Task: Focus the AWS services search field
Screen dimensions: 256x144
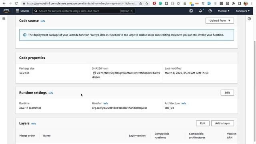Action: [x=84, y=11]
